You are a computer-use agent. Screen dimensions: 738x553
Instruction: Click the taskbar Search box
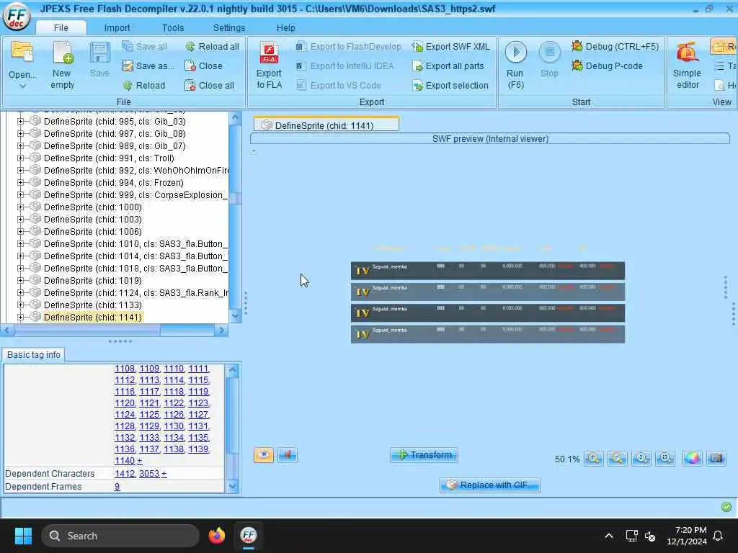(120, 536)
